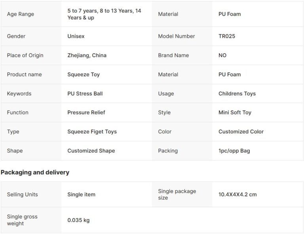Click the "Model Number" attribute label
Screen dimensions: 304x234
tap(177, 36)
